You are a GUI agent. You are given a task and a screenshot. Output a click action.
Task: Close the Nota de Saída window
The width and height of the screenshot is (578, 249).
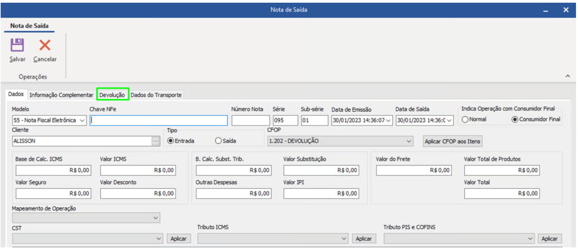566,10
